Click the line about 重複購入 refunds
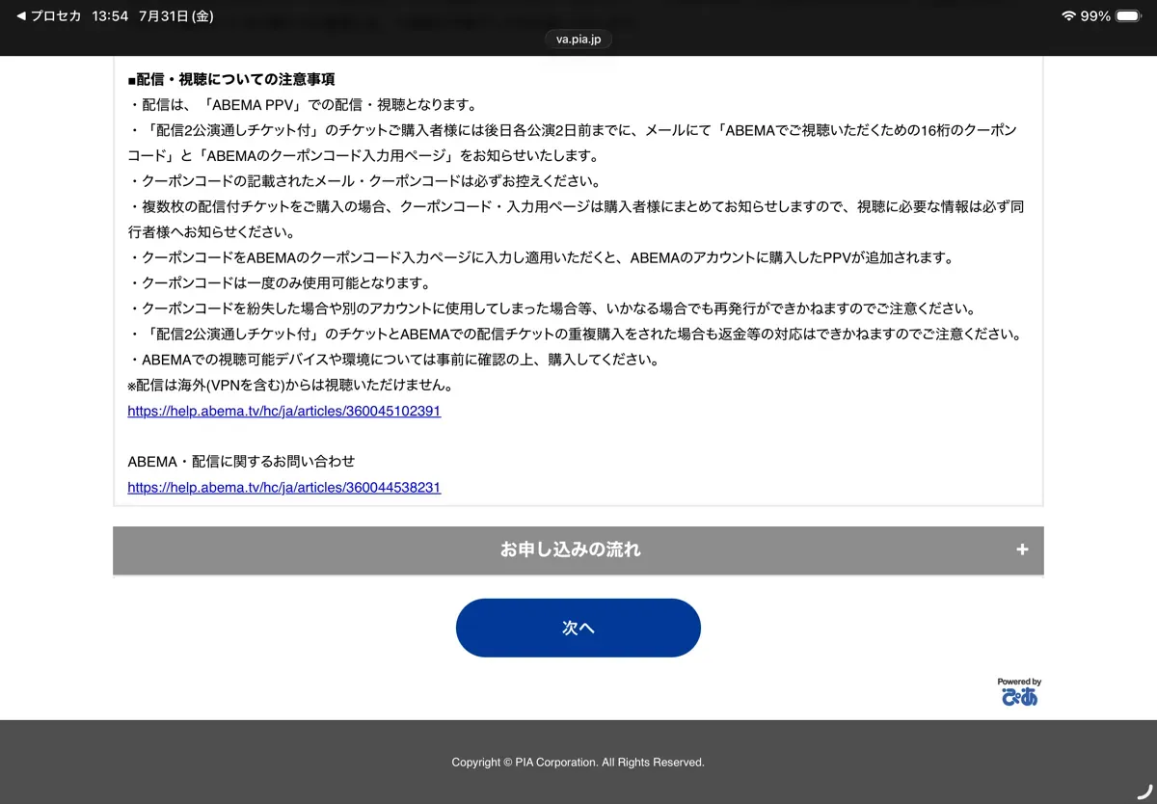 [x=575, y=335]
